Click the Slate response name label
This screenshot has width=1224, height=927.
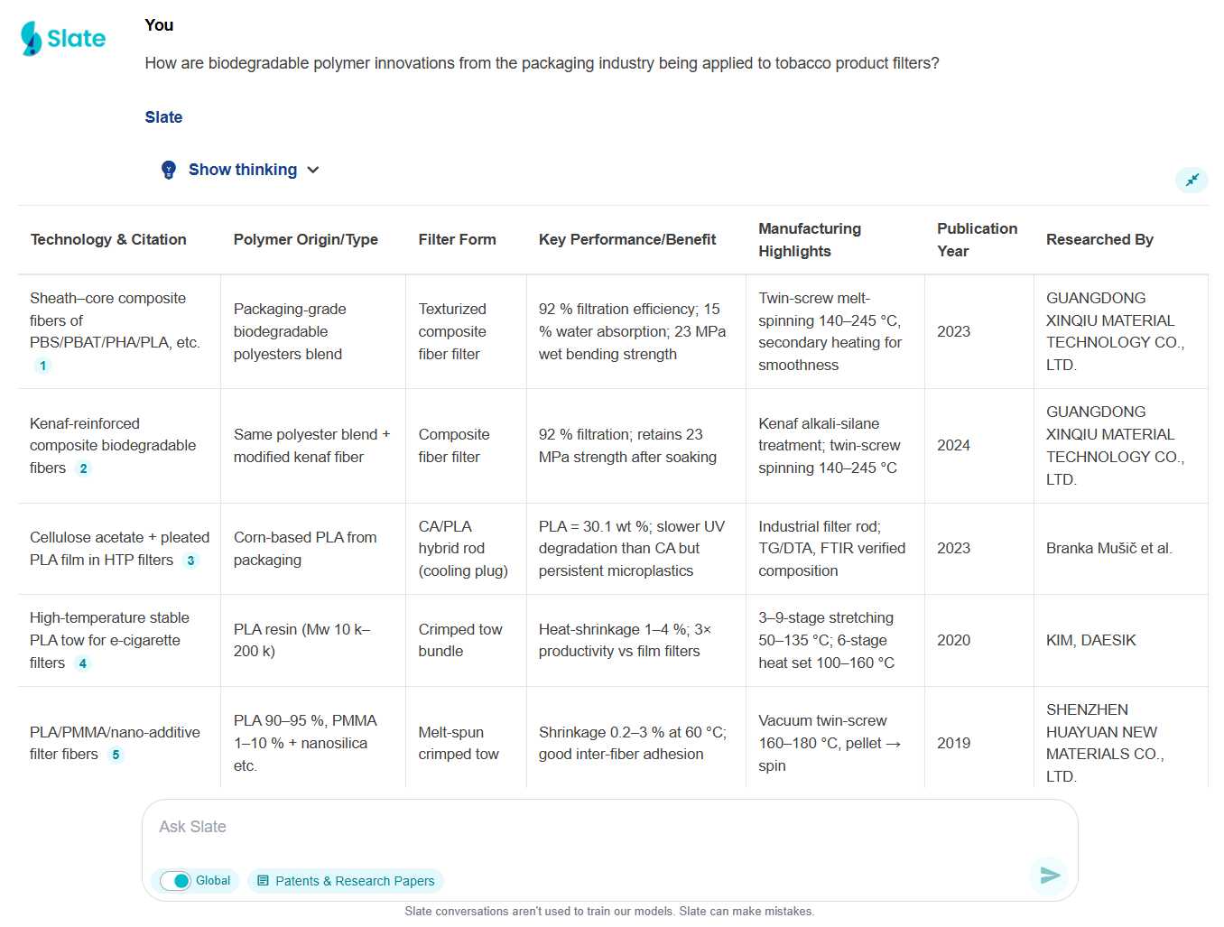(x=163, y=117)
